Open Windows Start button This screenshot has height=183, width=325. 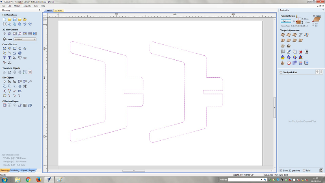[4, 179]
